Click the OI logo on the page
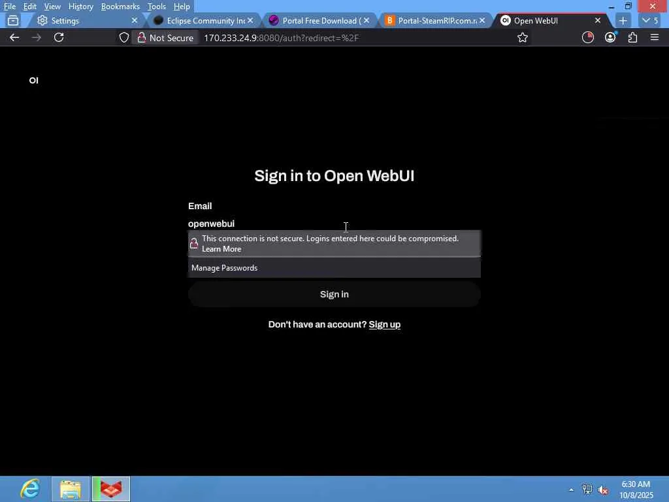Image resolution: width=669 pixels, height=502 pixels. 34,80
